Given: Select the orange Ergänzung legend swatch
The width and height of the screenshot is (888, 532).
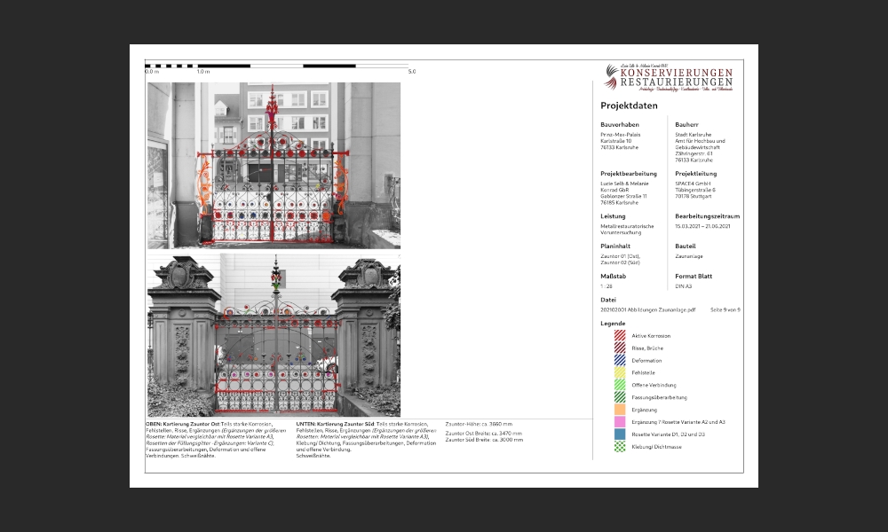Looking at the screenshot, I should click(x=619, y=410).
